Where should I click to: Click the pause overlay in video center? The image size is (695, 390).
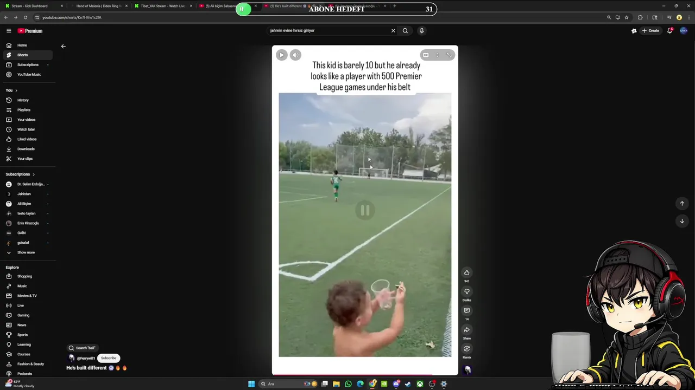pos(365,210)
